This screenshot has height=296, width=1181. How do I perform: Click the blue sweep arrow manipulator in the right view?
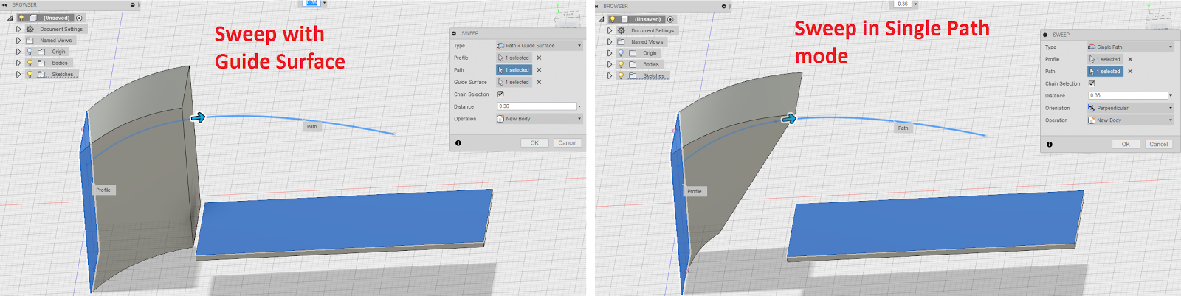coord(789,119)
